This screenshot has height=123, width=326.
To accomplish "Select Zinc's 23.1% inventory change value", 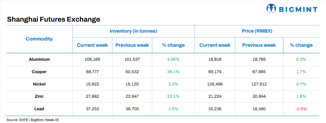I will [173, 96].
